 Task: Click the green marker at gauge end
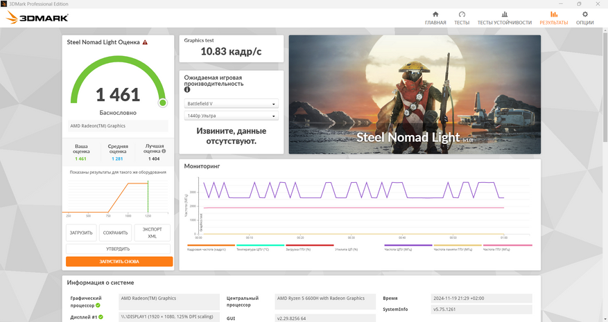click(x=163, y=102)
